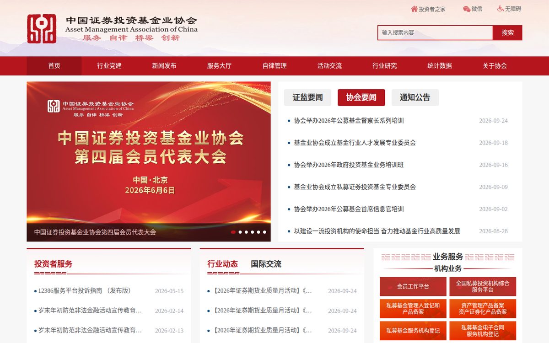Screen dimensions: 549x343
Task: Click the association logo emblem in header
Action: click(x=42, y=29)
